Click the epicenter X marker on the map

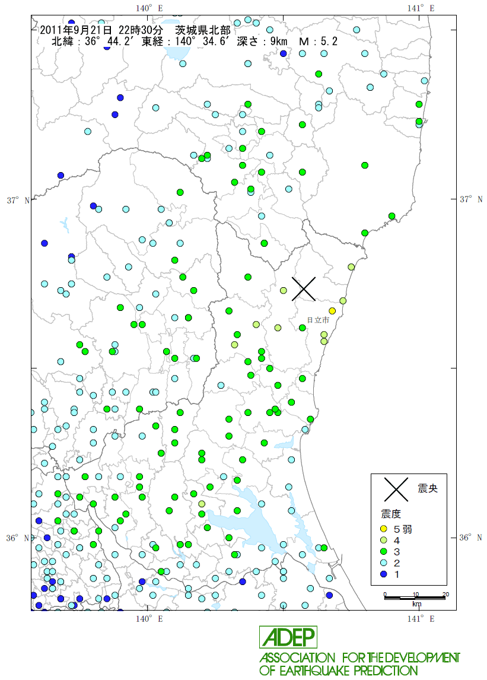click(304, 289)
